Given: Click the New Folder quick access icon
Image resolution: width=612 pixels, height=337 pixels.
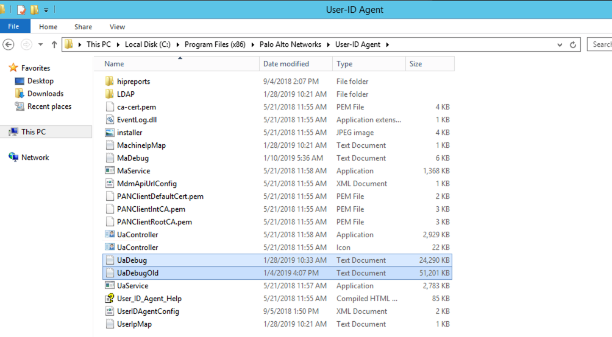Looking at the screenshot, I should click(34, 10).
